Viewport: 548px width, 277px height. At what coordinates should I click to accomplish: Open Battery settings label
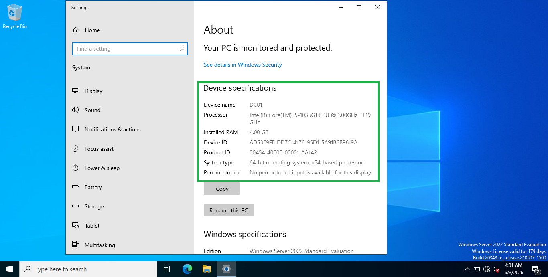[x=93, y=187]
